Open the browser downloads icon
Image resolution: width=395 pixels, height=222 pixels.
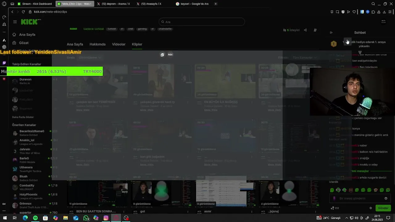384,12
